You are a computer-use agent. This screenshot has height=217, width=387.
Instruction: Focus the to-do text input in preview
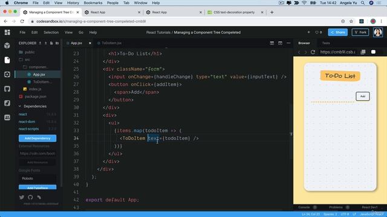[332, 97]
